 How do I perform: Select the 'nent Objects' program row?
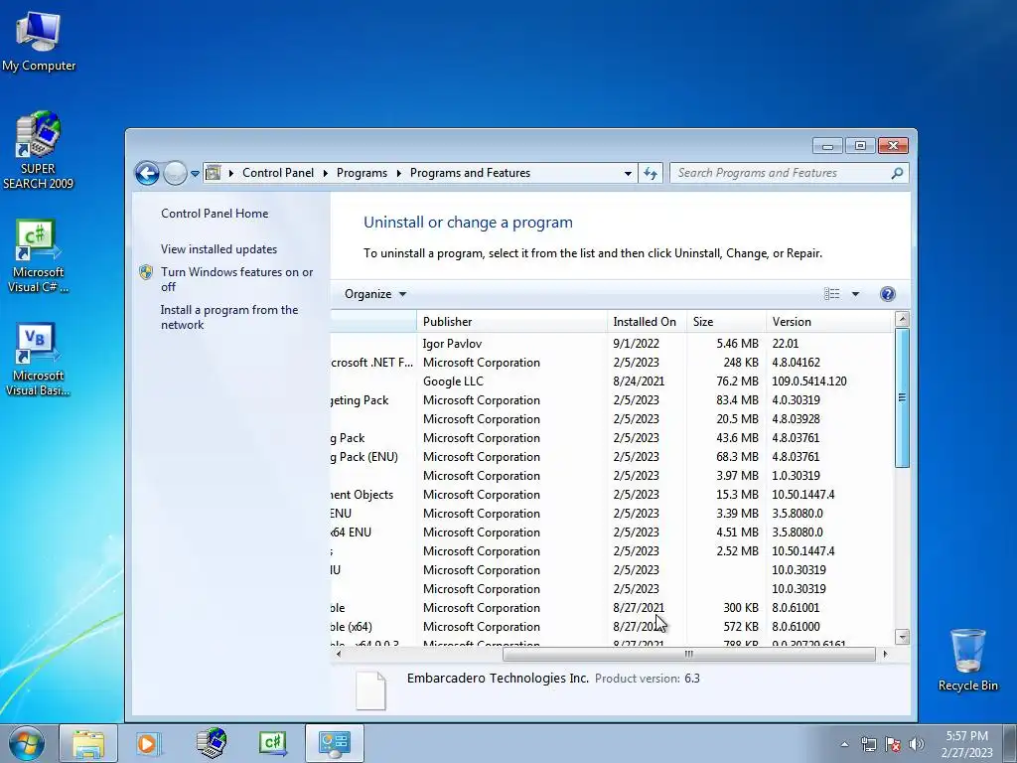(x=612, y=495)
